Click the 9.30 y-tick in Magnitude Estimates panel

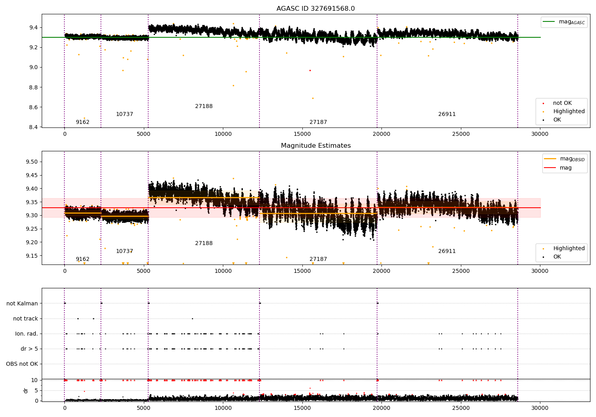point(32,216)
